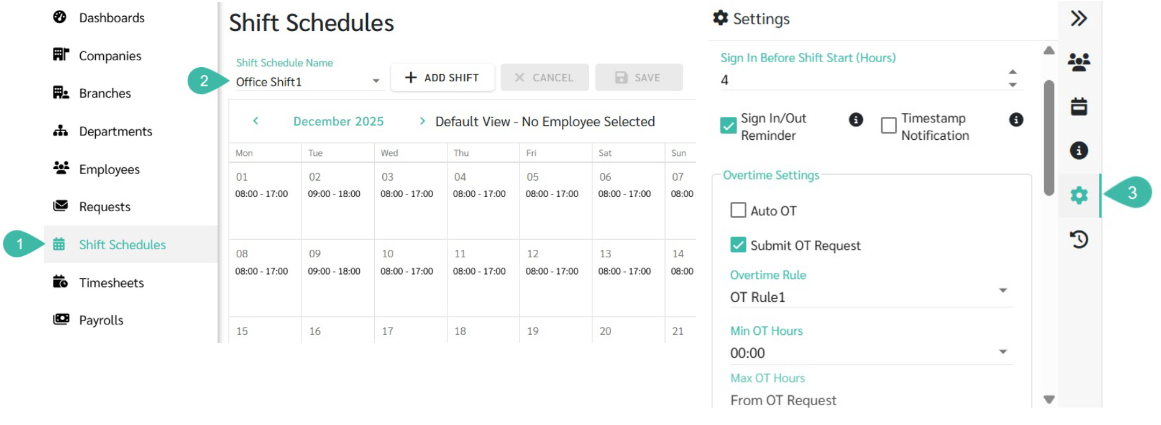Open the Min OT Hours dropdown
The image size is (1161, 425).
point(1003,352)
